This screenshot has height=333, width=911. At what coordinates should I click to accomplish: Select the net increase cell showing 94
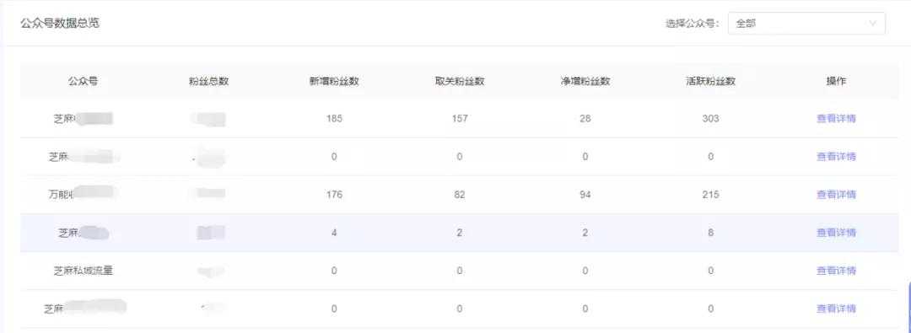click(585, 195)
